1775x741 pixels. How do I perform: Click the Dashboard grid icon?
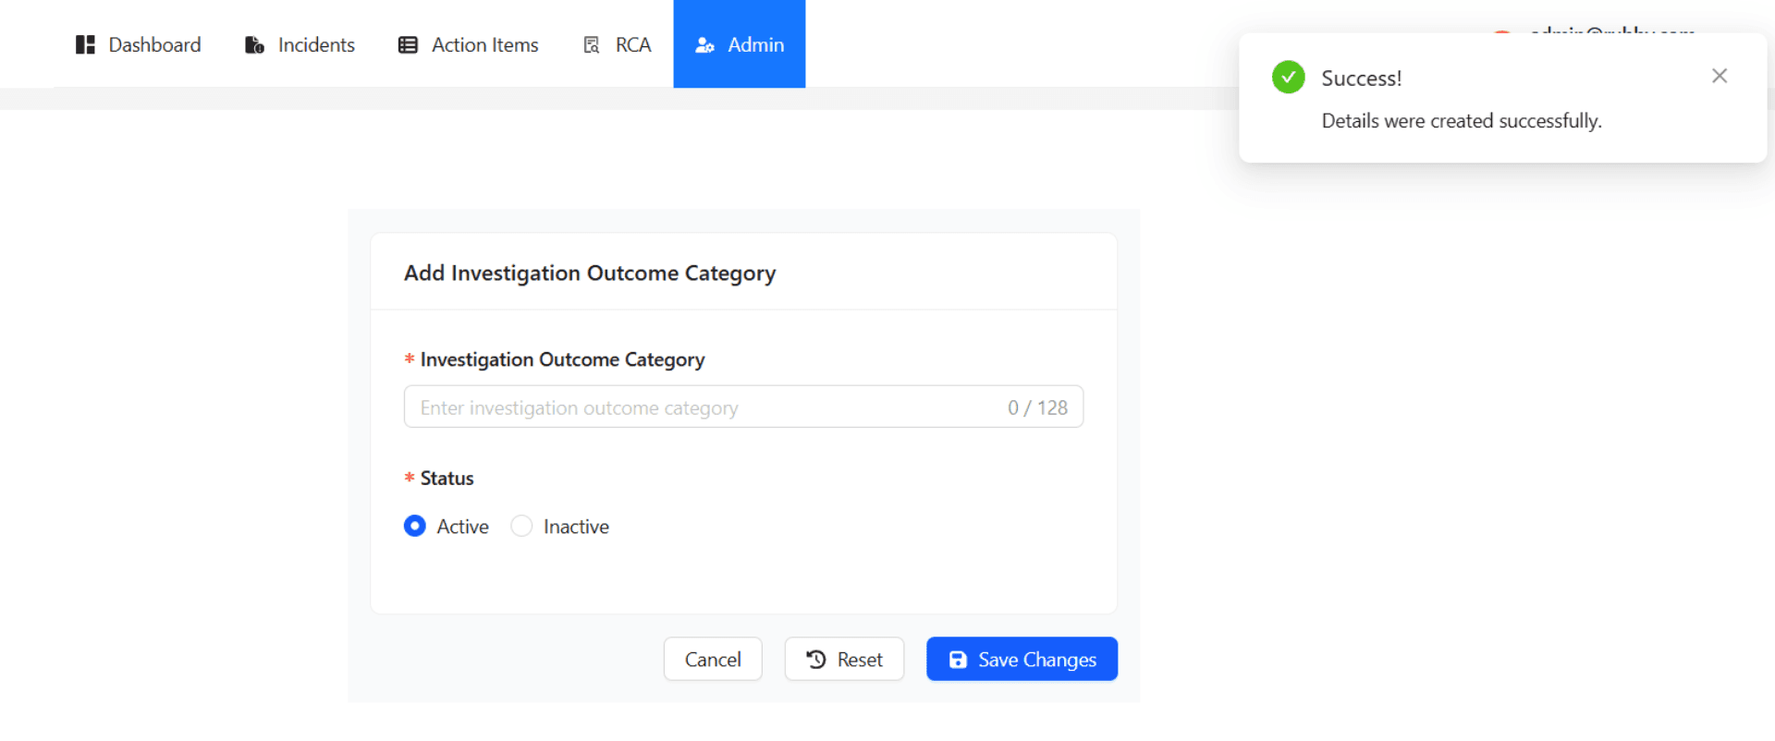(85, 45)
